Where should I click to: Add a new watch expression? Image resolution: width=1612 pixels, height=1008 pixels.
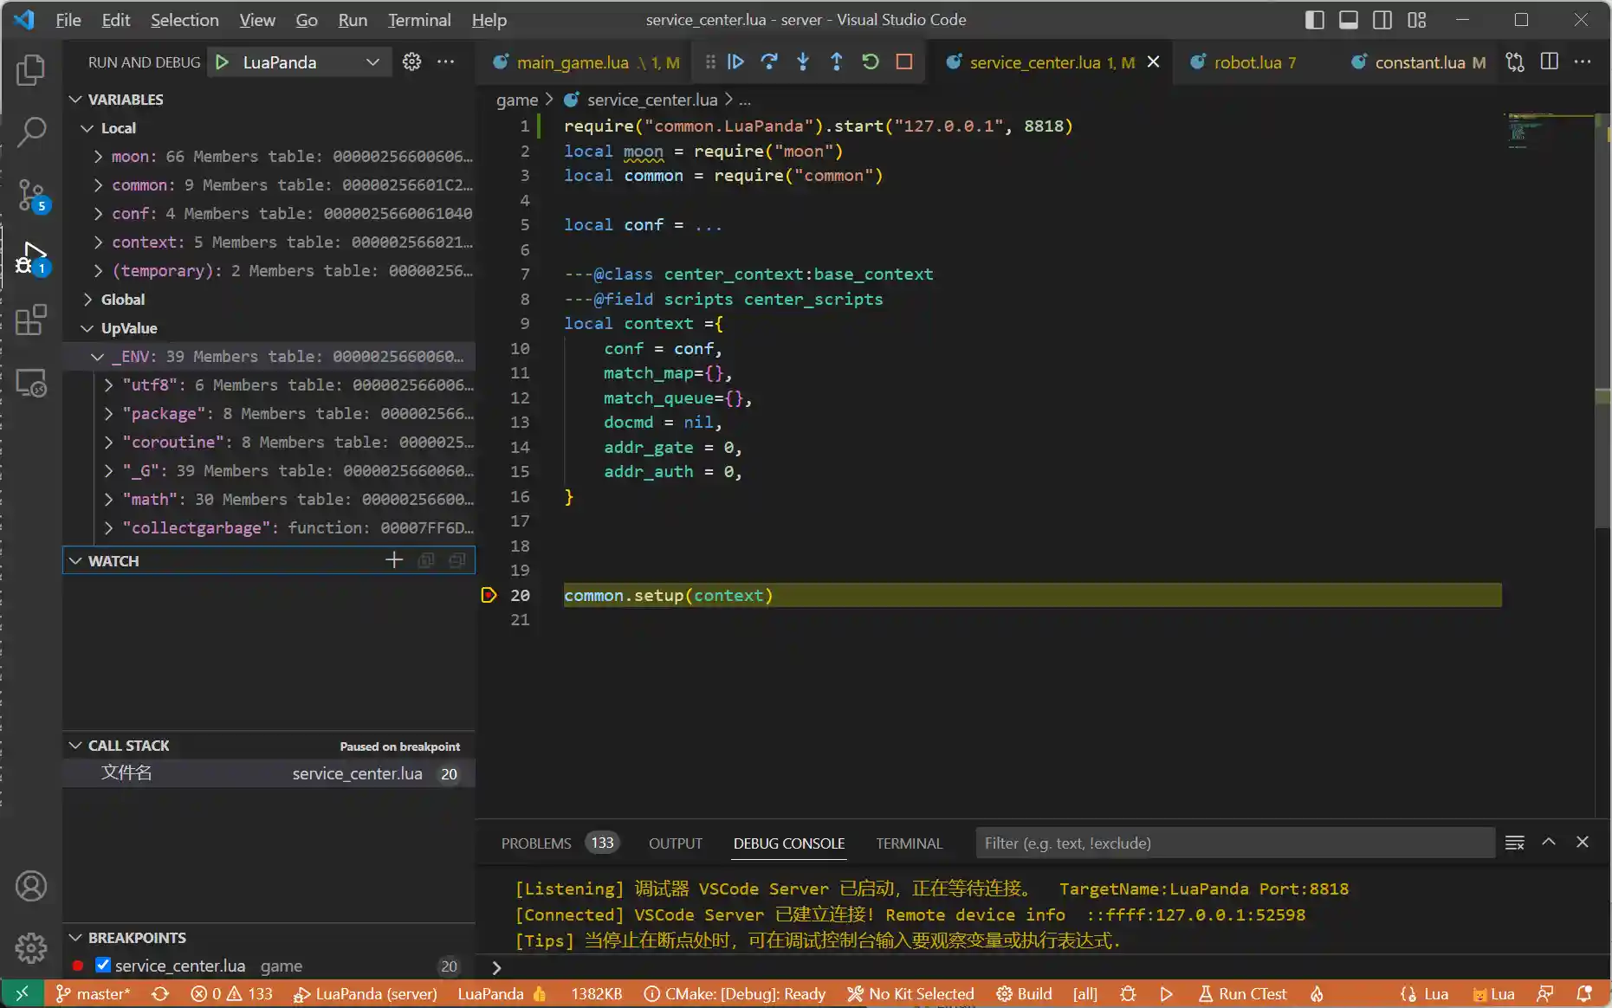tap(394, 560)
